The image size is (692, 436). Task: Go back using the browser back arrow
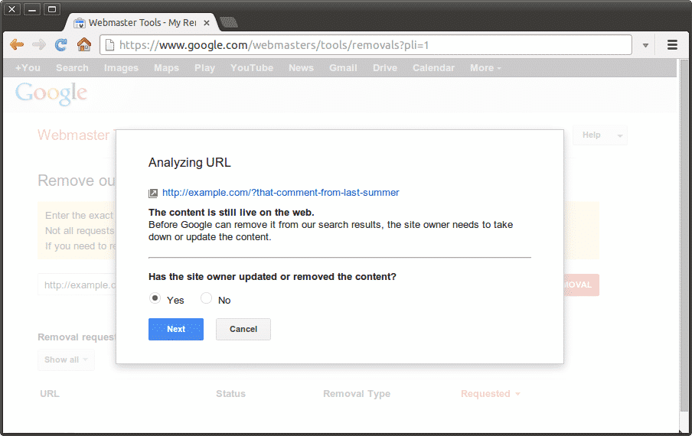[x=17, y=44]
